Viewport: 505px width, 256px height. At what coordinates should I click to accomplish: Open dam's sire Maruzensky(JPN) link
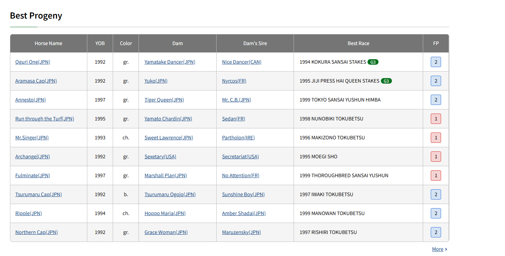click(x=241, y=232)
